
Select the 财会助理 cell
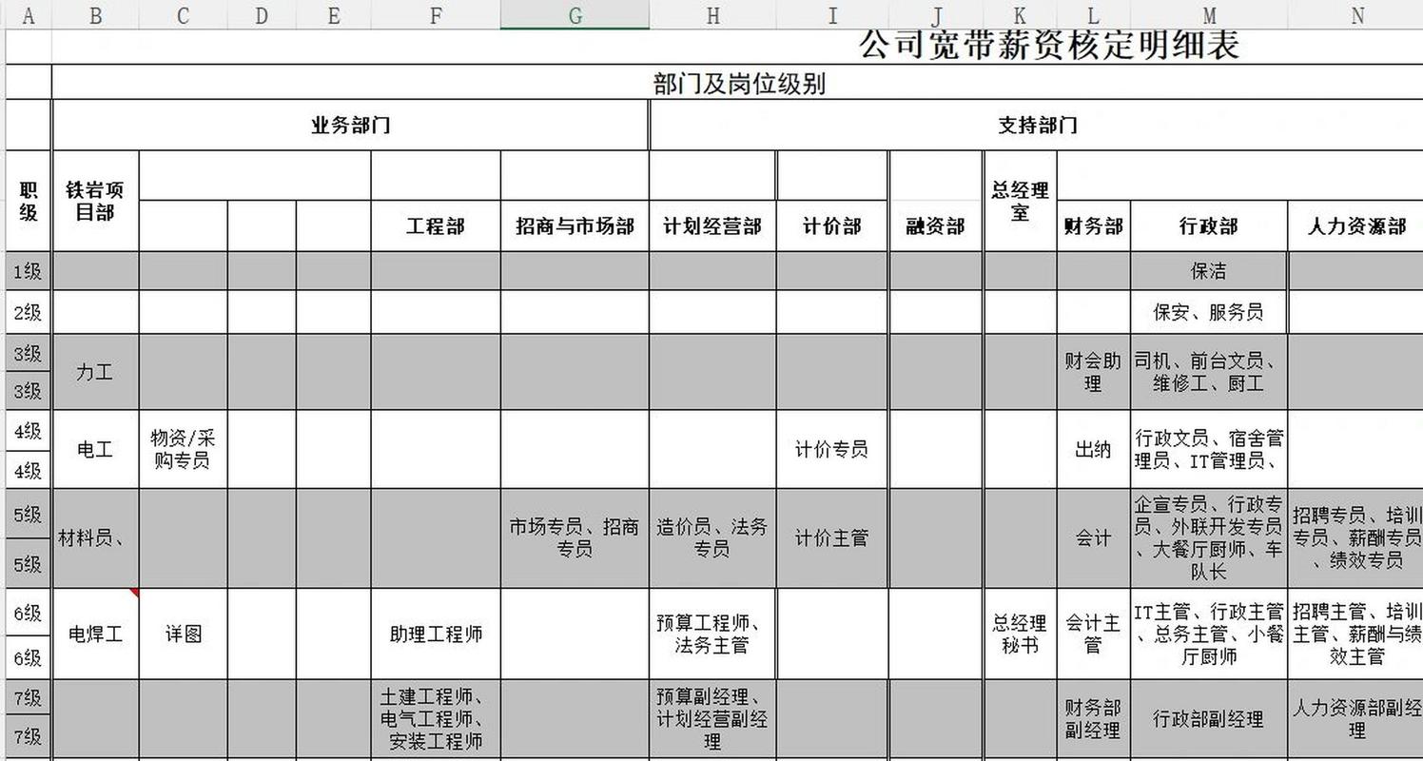[1093, 372]
